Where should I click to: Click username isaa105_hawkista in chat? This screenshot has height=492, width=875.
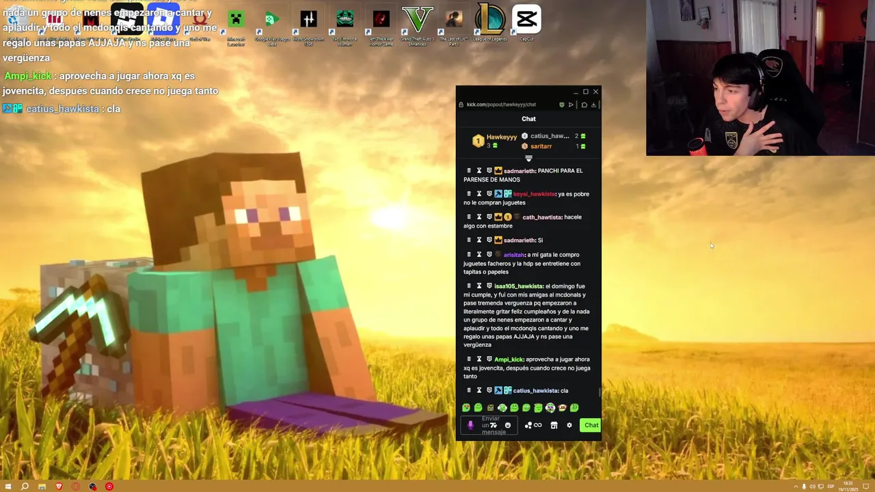519,286
